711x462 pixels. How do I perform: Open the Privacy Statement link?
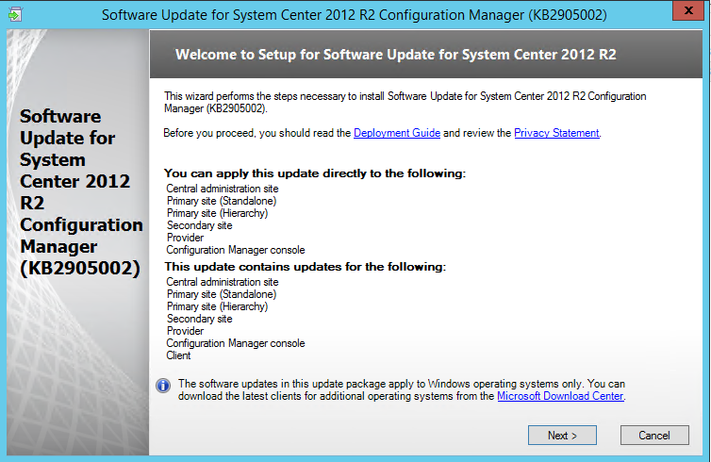tap(556, 133)
